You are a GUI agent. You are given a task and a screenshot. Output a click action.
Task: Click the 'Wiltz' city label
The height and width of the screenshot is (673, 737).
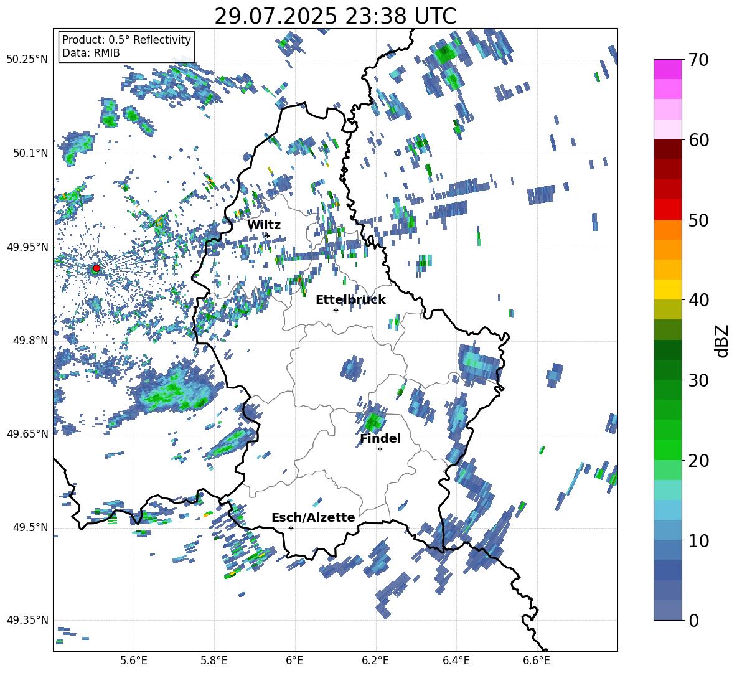(264, 225)
